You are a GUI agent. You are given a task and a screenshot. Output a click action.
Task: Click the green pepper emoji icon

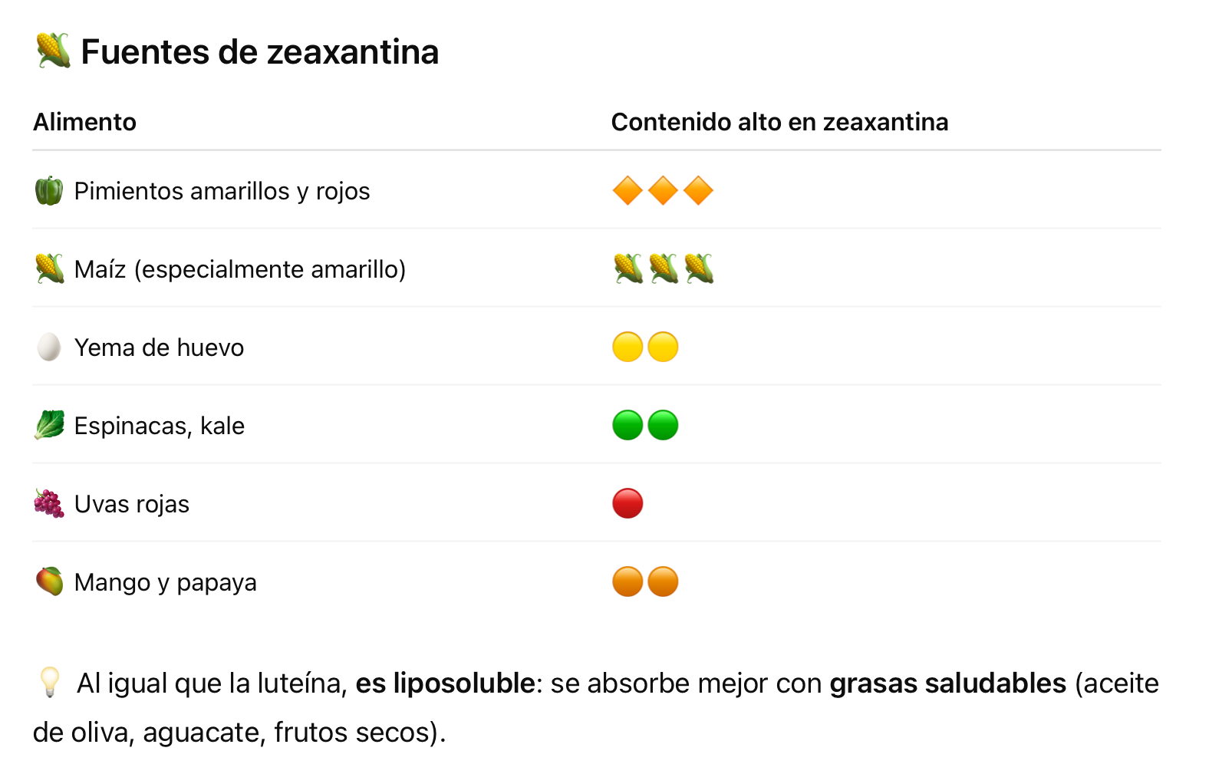coord(49,191)
